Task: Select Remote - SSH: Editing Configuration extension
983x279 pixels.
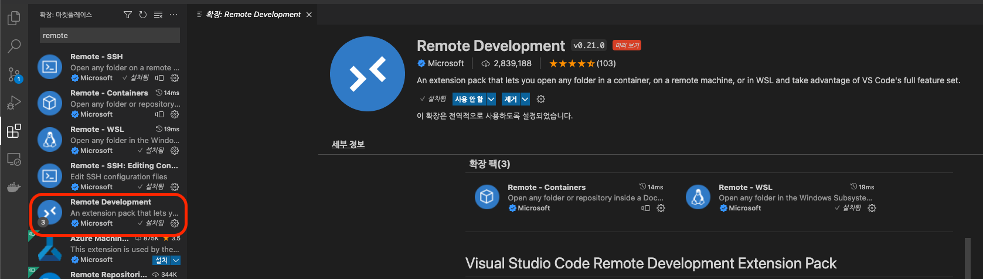Action: [x=107, y=176]
